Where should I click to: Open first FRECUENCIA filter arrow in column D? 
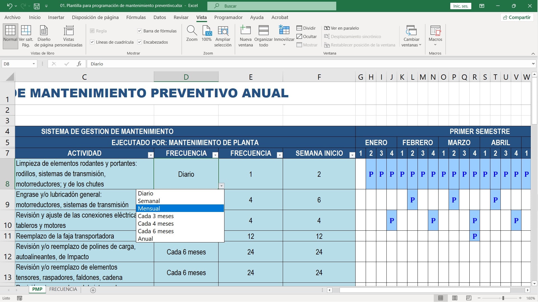click(x=215, y=155)
